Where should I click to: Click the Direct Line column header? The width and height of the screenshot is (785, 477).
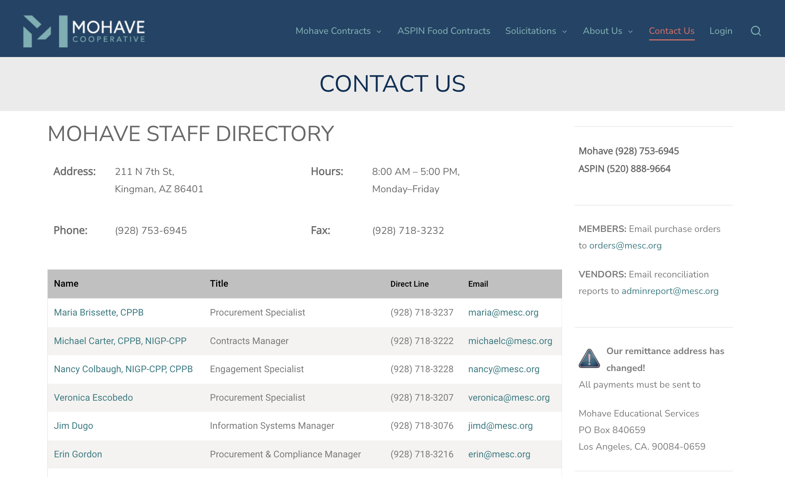pos(409,284)
